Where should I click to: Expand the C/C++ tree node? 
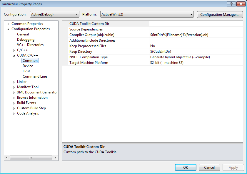pyautogui.click(x=14, y=50)
